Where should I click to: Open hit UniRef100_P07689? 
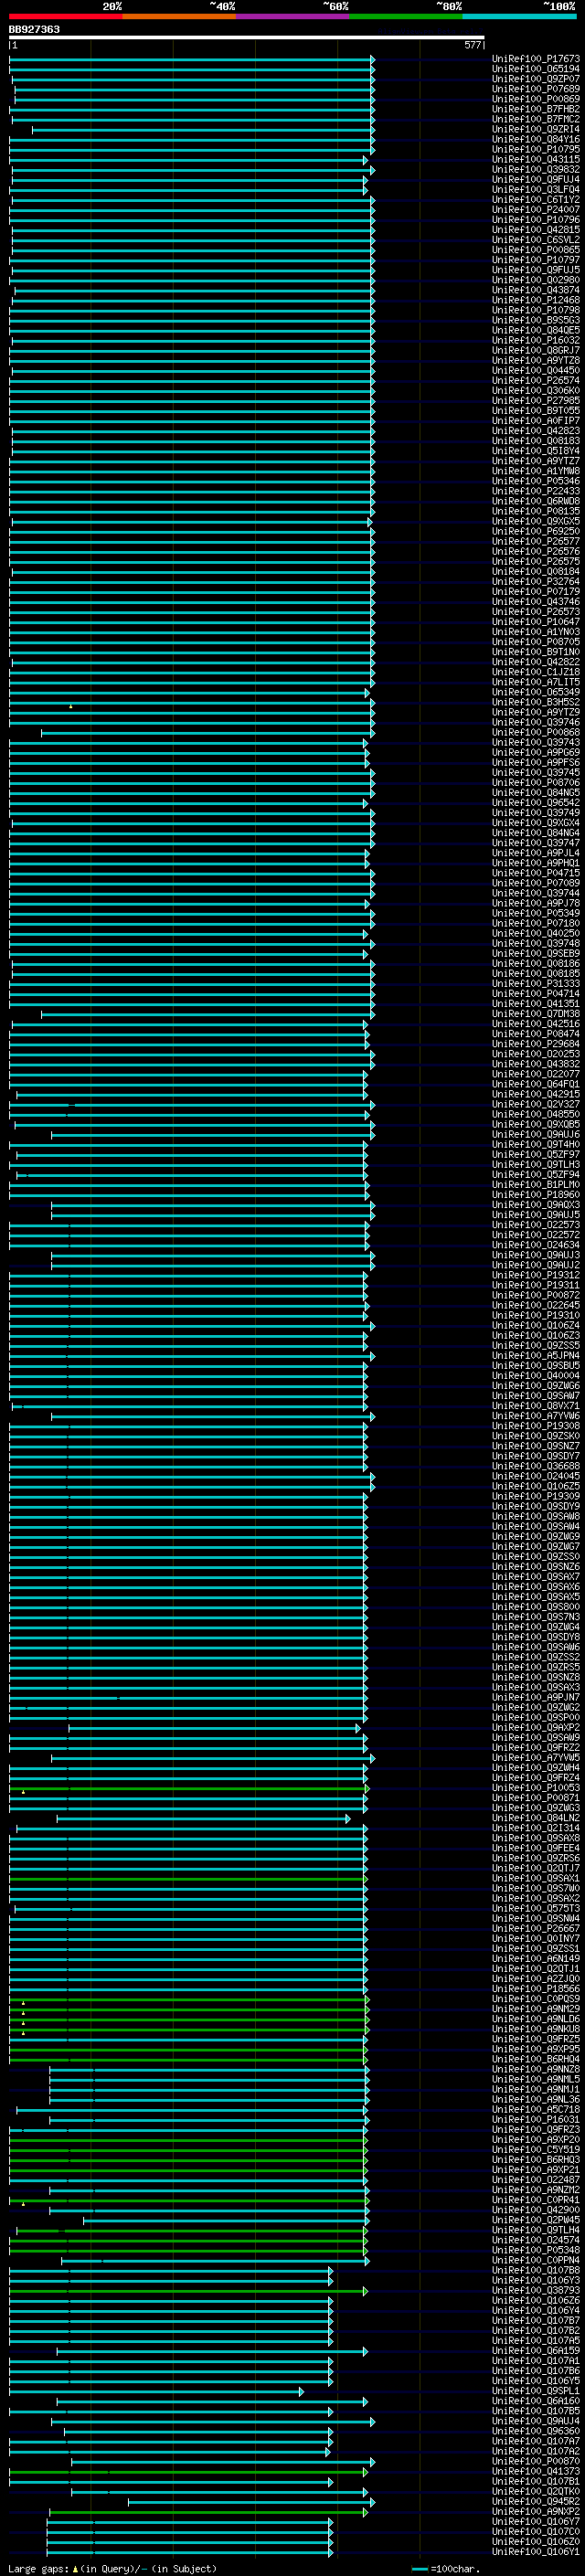click(x=536, y=89)
